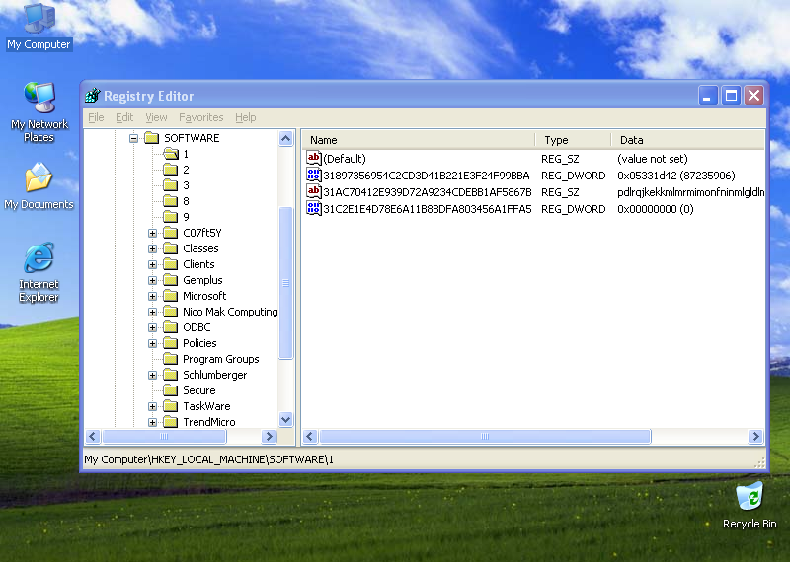Expand the C07ft5Y key
Viewport: 790px width, 562px height.
152,233
